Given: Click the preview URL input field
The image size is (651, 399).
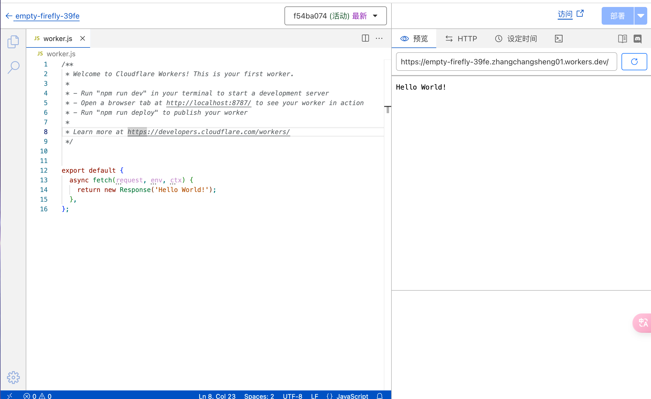Looking at the screenshot, I should (506, 62).
